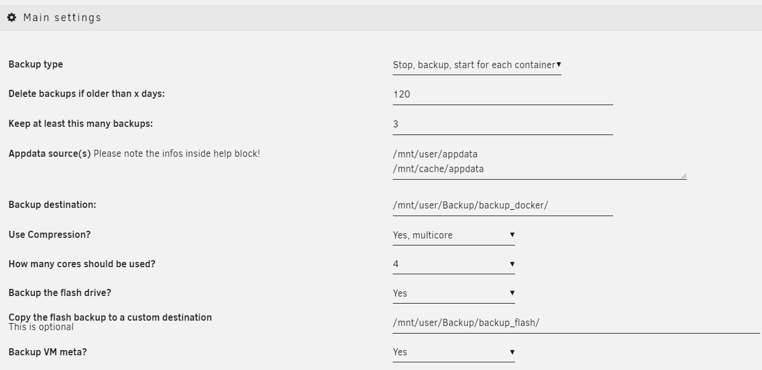Grab the Appdata text area resize handle
Screen dimensions: 762x370
click(x=683, y=176)
